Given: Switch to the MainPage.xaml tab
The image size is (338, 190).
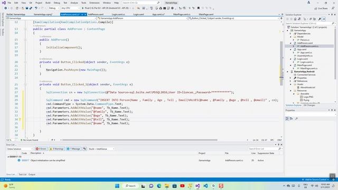Looking at the screenshot, I should coord(206,14).
